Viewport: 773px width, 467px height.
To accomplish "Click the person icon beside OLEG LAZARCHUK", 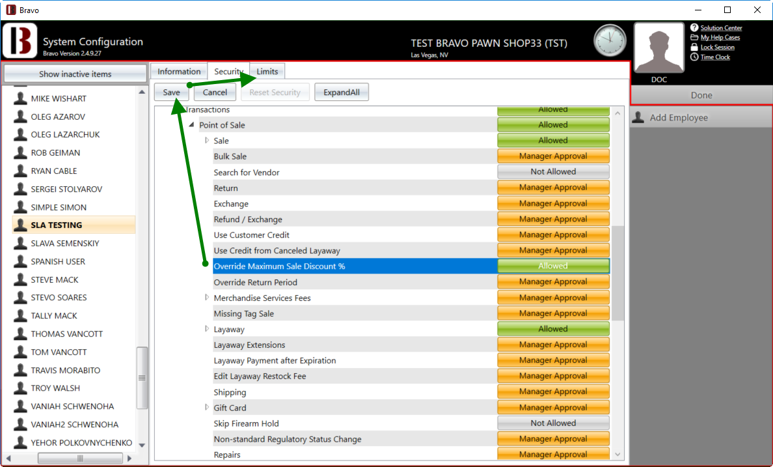I will pyautogui.click(x=20, y=134).
